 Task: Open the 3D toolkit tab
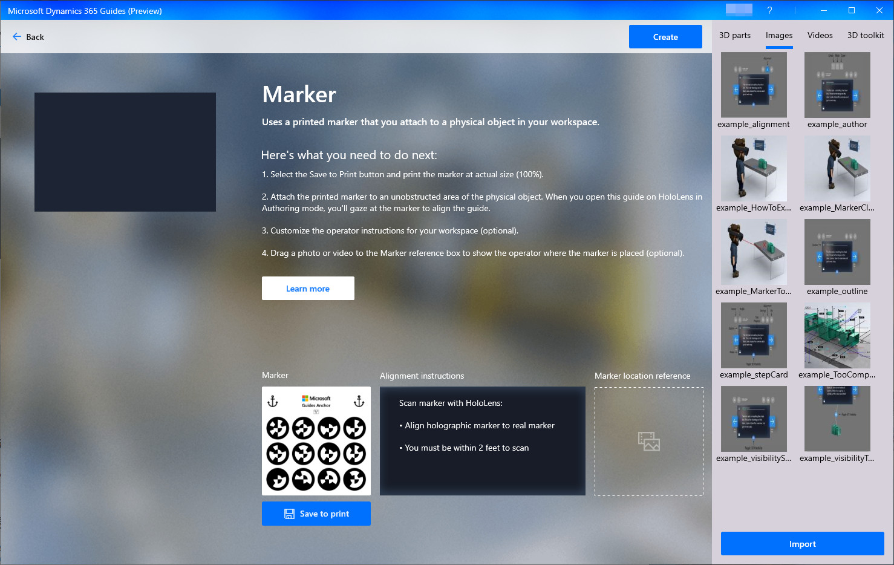[865, 35]
